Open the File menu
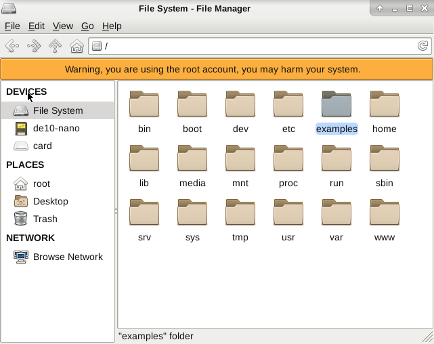The image size is (434, 344). [12, 26]
